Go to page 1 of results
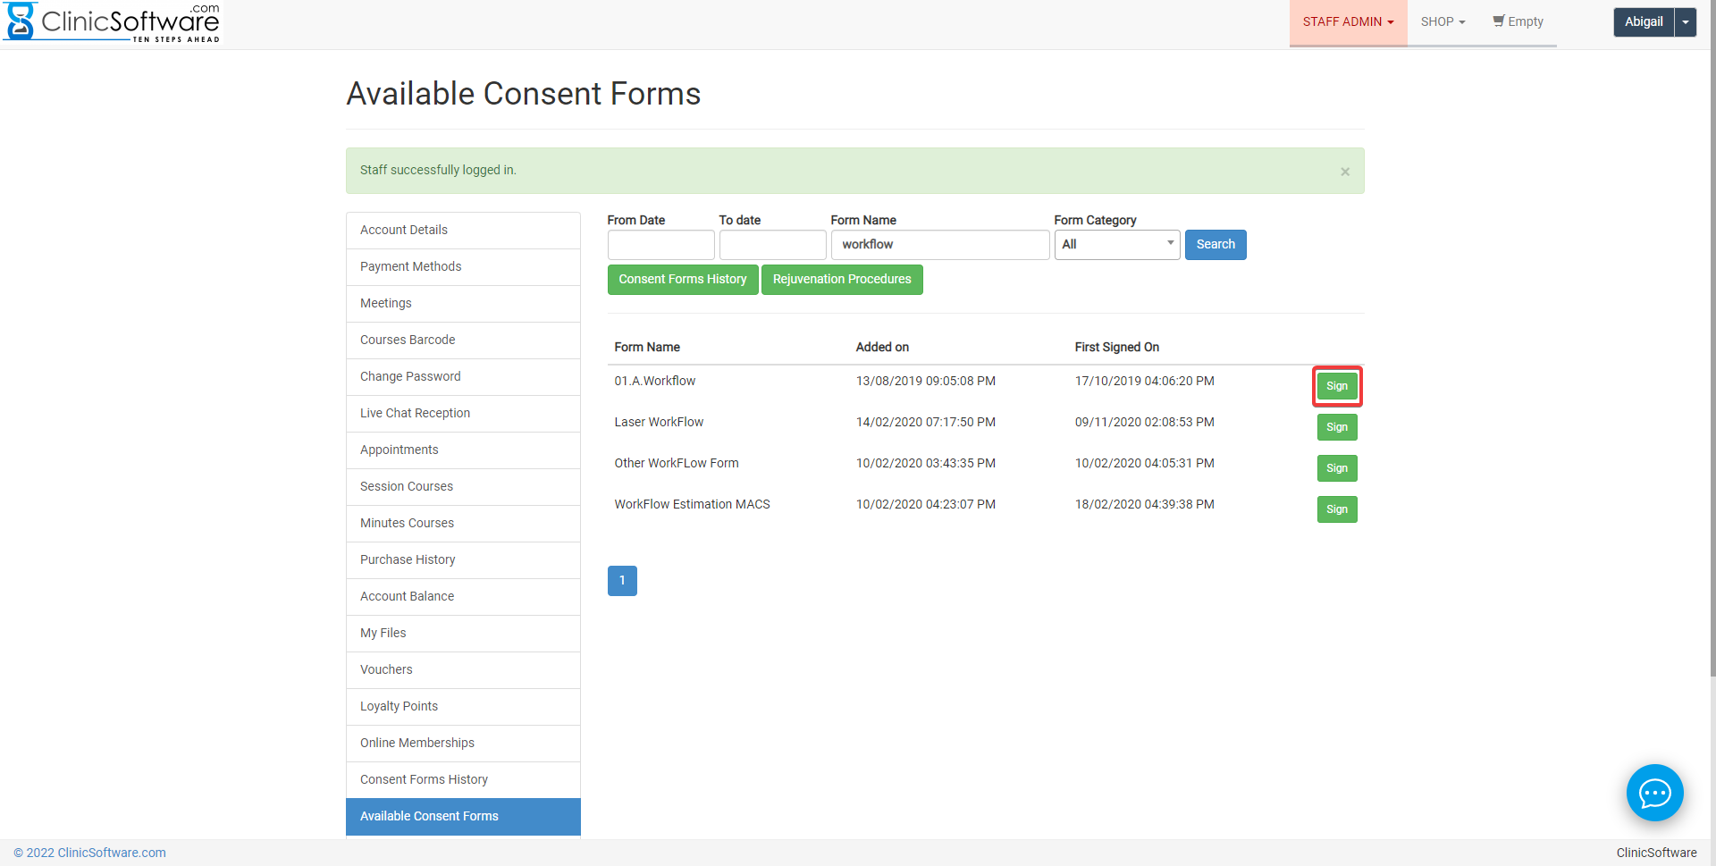This screenshot has width=1716, height=866. (x=622, y=581)
